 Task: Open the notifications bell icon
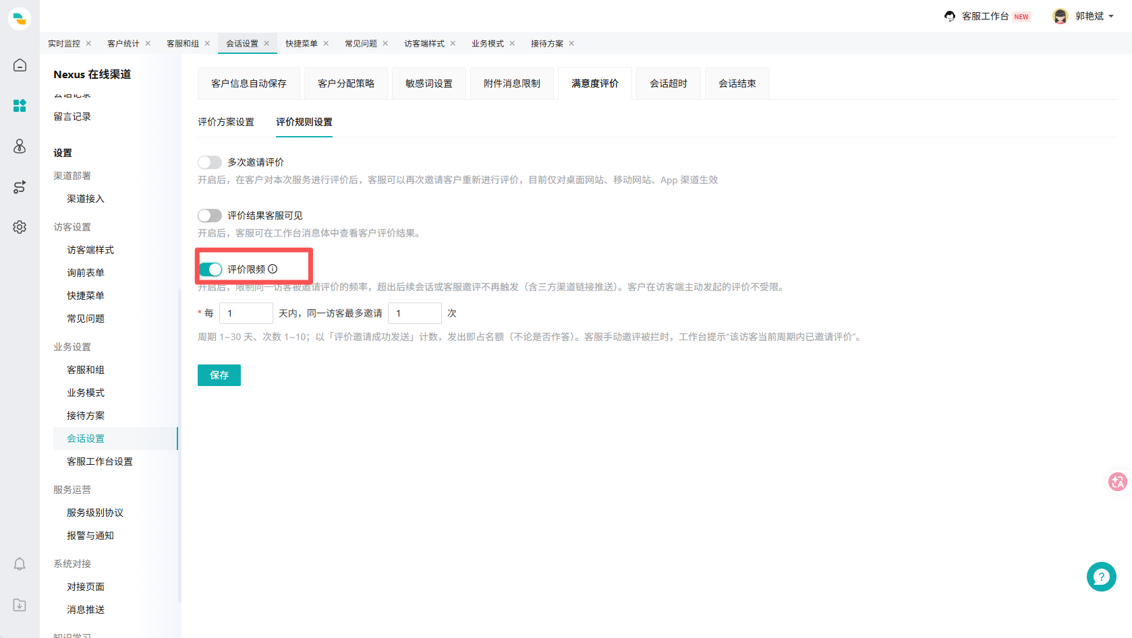pyautogui.click(x=20, y=564)
